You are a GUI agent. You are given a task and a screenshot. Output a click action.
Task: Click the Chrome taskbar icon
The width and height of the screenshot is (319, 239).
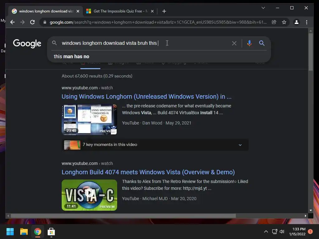click(37, 232)
